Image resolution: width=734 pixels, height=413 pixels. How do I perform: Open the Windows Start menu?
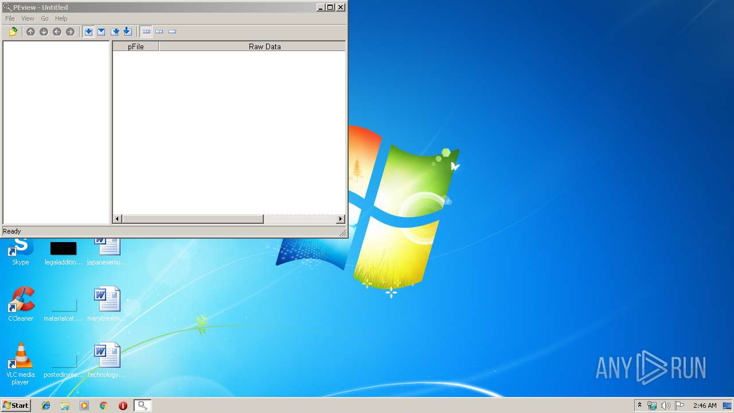click(x=16, y=406)
